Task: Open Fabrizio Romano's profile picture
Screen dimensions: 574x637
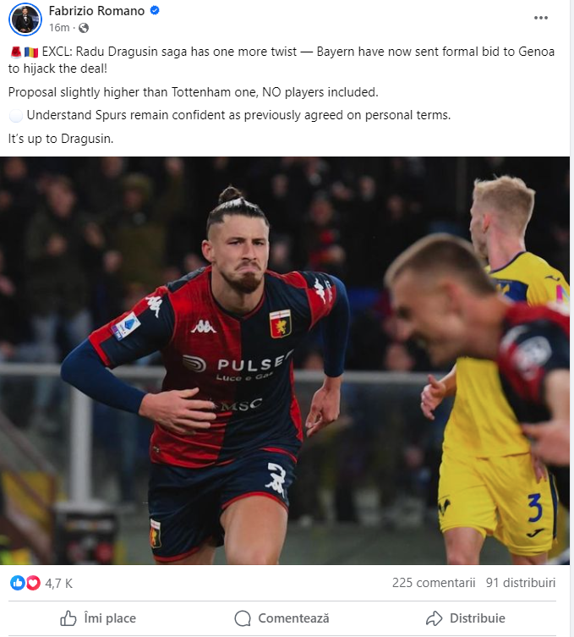Action: click(x=25, y=19)
